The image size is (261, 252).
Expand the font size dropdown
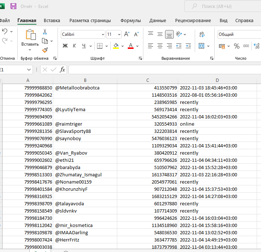pyautogui.click(x=119, y=34)
